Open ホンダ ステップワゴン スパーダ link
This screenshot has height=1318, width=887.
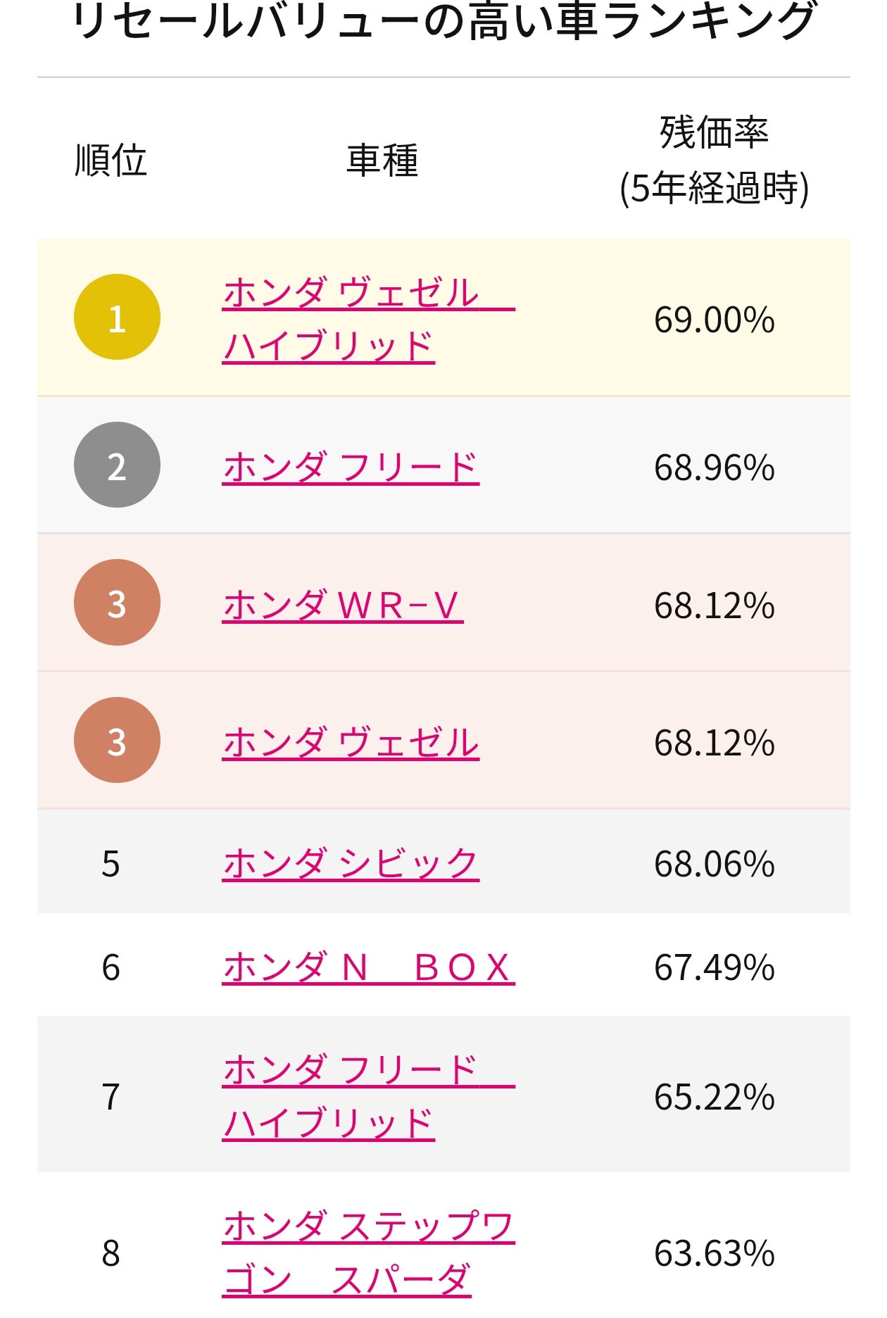coord(369,1253)
